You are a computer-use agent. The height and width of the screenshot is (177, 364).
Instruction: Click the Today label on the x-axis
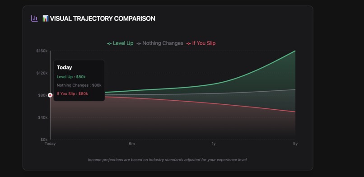[x=50, y=144]
